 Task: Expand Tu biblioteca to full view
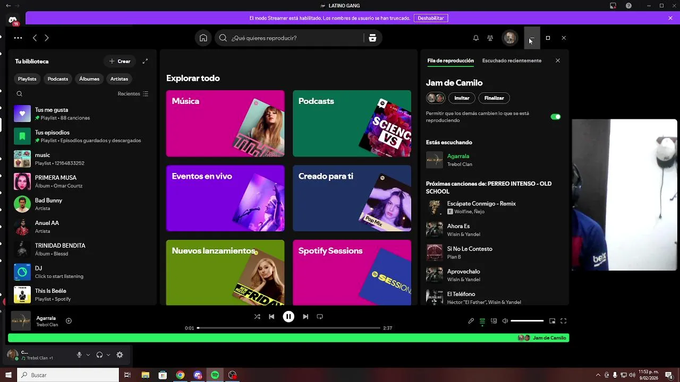(145, 61)
